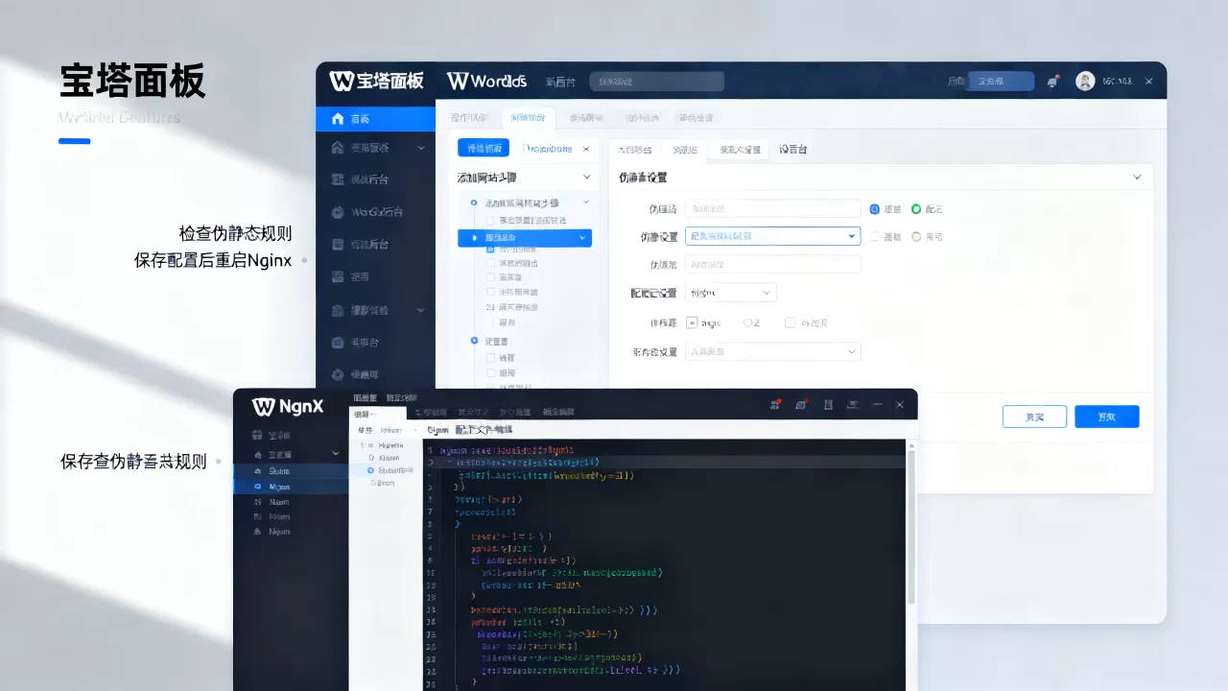
Task: Collapse the 伪静态设置 section using its chevron
Action: coord(1137,178)
